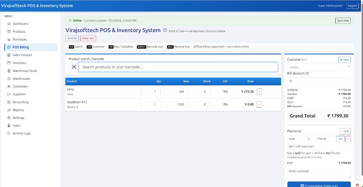
Task: Click the Complete Sale button
Action: pyautogui.click(x=319, y=185)
